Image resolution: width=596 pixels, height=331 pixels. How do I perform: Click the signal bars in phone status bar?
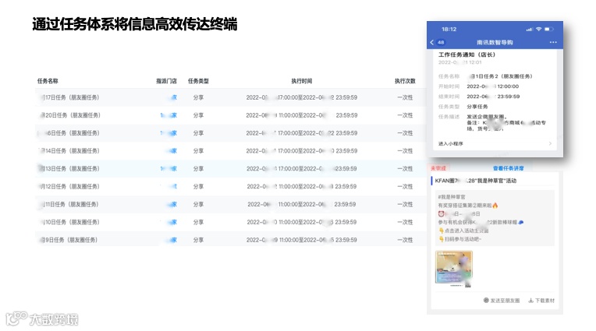[530, 30]
